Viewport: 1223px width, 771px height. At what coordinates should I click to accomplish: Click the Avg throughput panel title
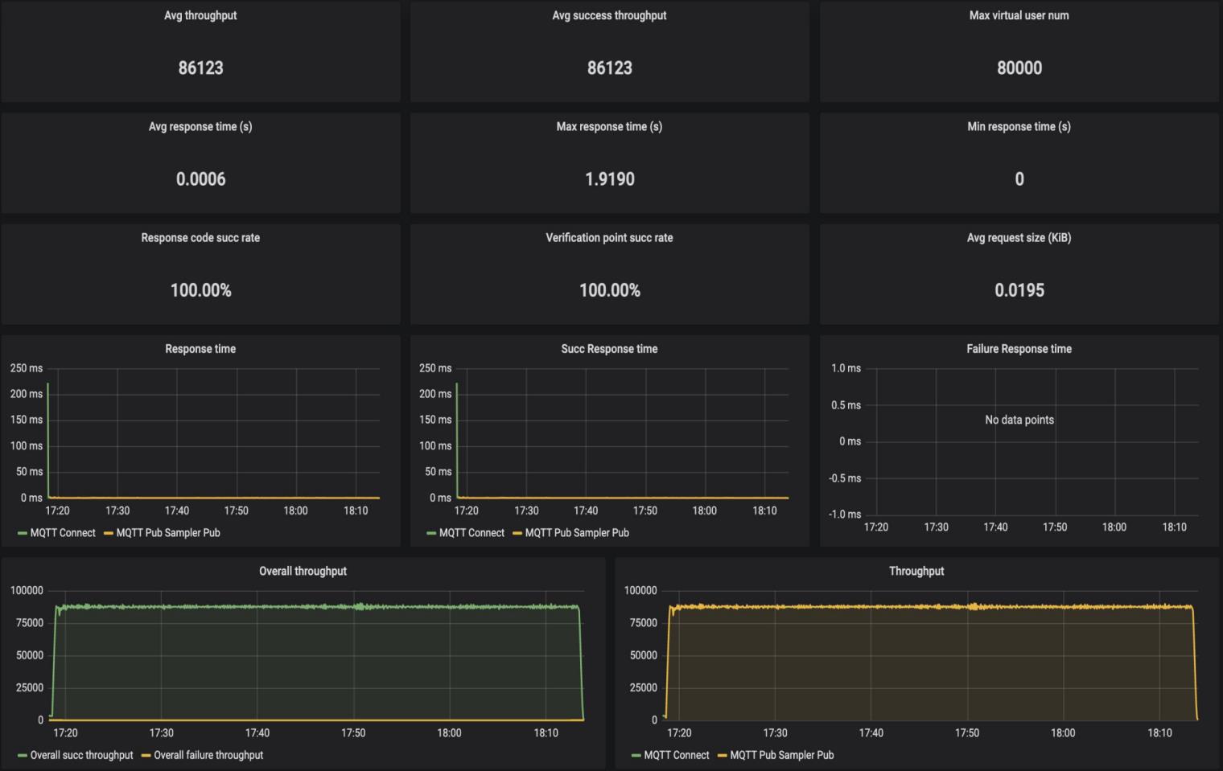click(x=200, y=15)
